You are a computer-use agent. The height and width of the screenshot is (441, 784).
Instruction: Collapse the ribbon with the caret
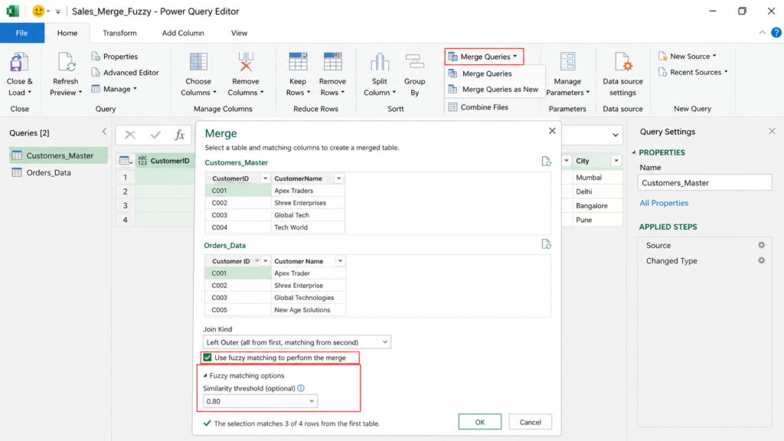762,32
